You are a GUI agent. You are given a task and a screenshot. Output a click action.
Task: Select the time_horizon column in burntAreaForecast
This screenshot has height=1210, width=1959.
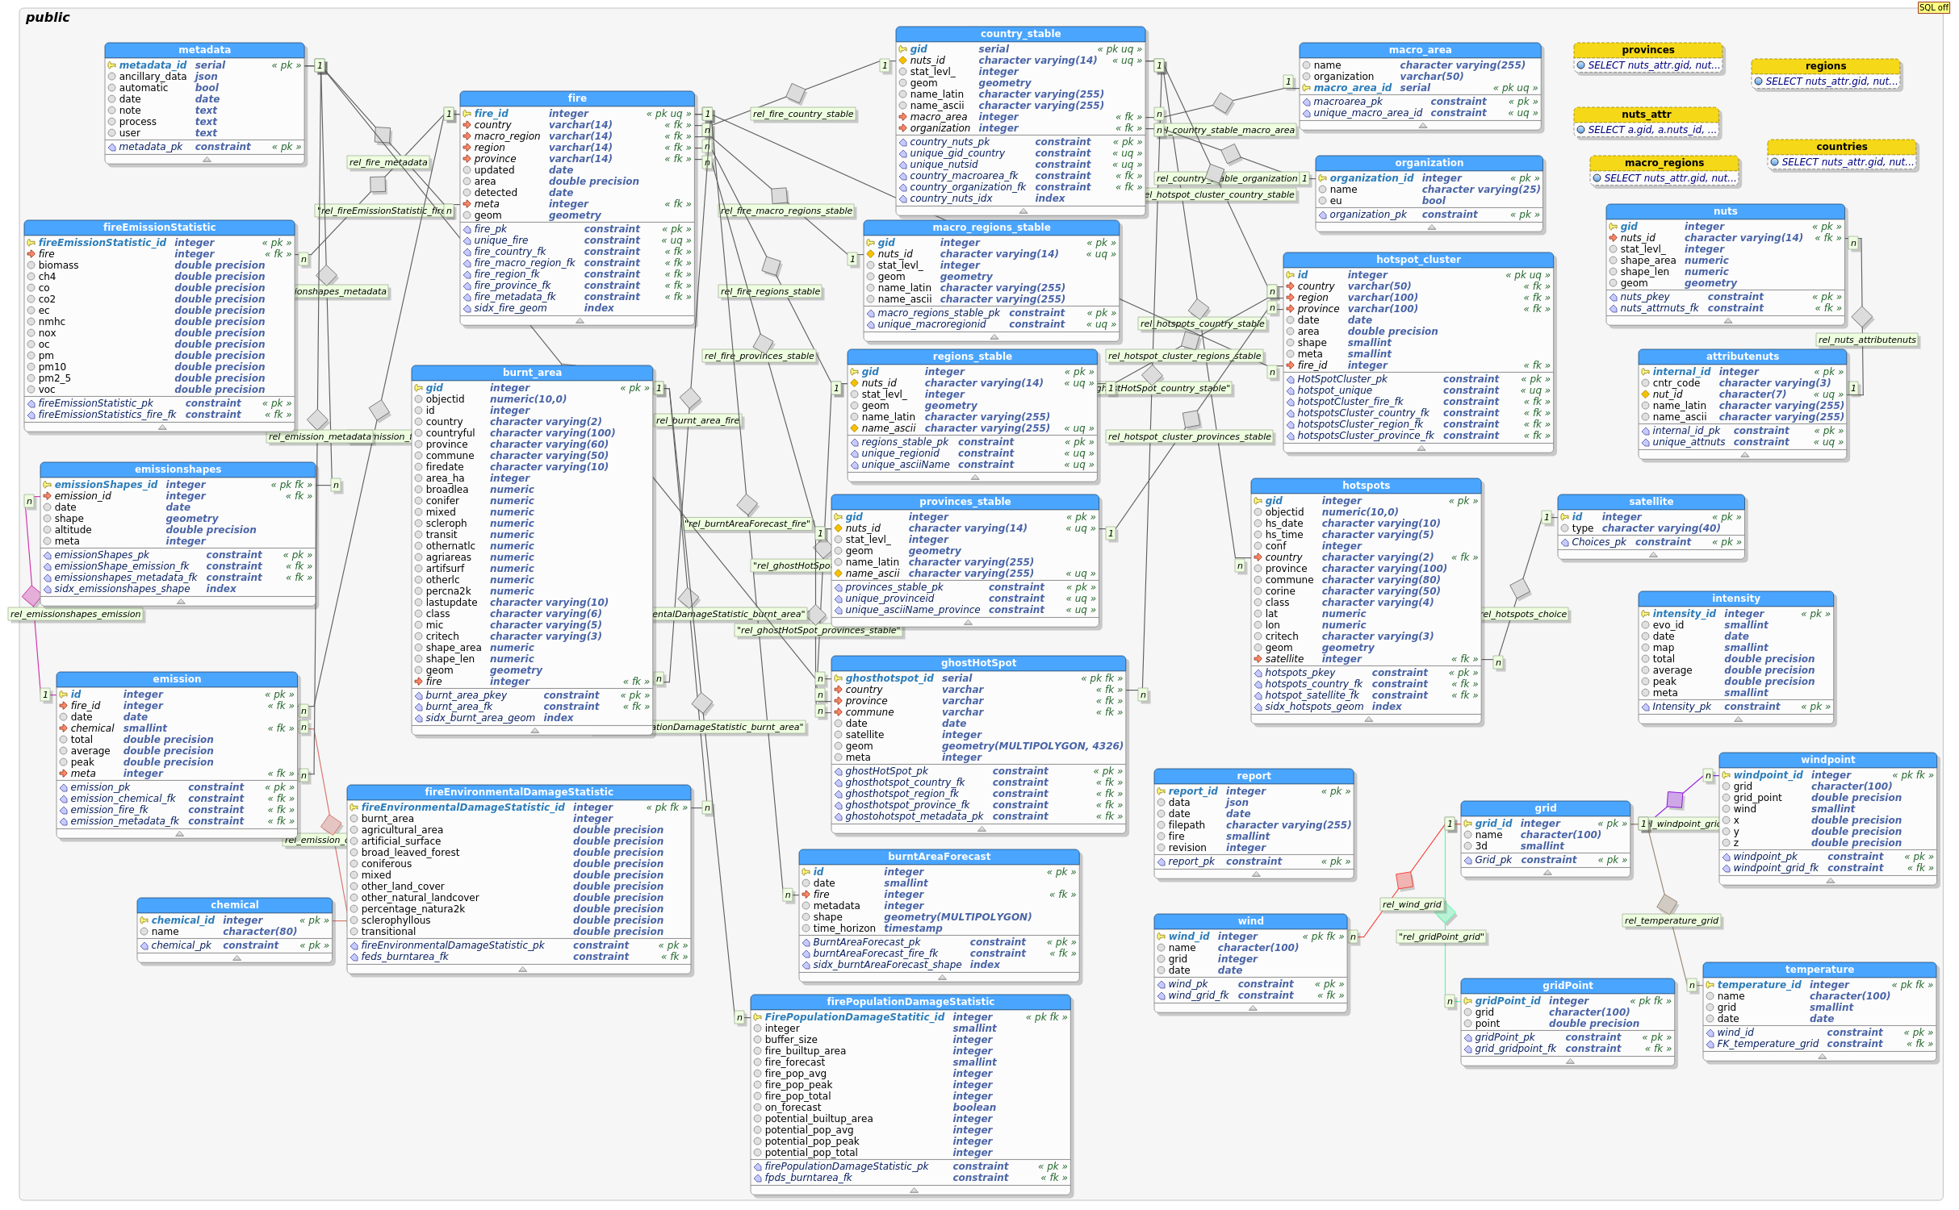[939, 928]
